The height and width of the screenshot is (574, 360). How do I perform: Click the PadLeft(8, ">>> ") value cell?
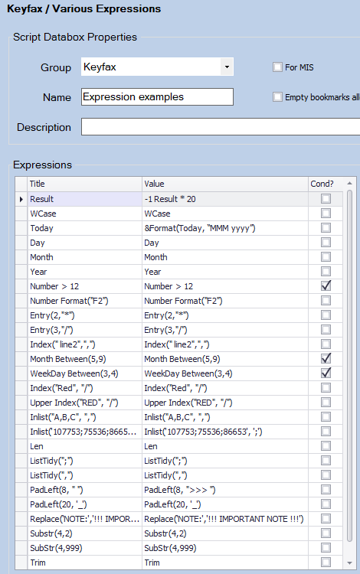point(225,490)
